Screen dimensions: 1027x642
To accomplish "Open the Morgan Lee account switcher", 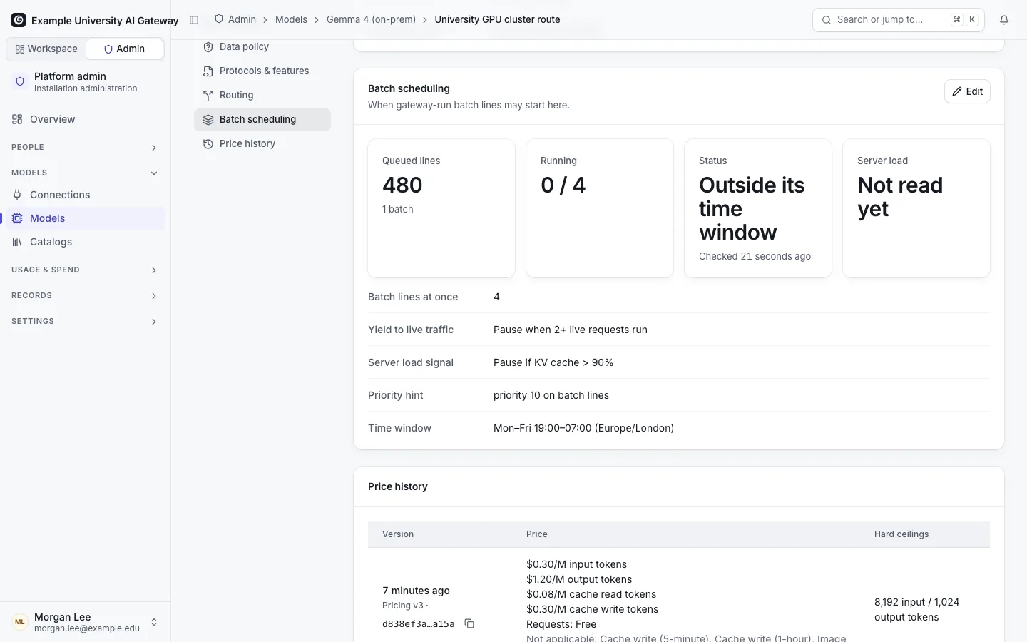I will click(86, 622).
